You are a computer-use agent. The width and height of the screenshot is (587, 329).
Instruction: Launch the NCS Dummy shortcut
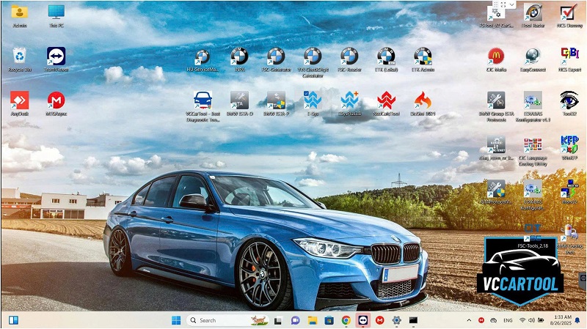(569, 15)
